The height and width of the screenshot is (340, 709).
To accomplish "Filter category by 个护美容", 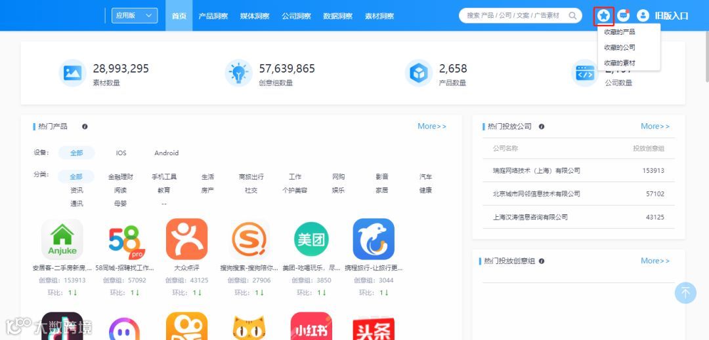I will 294,190.
